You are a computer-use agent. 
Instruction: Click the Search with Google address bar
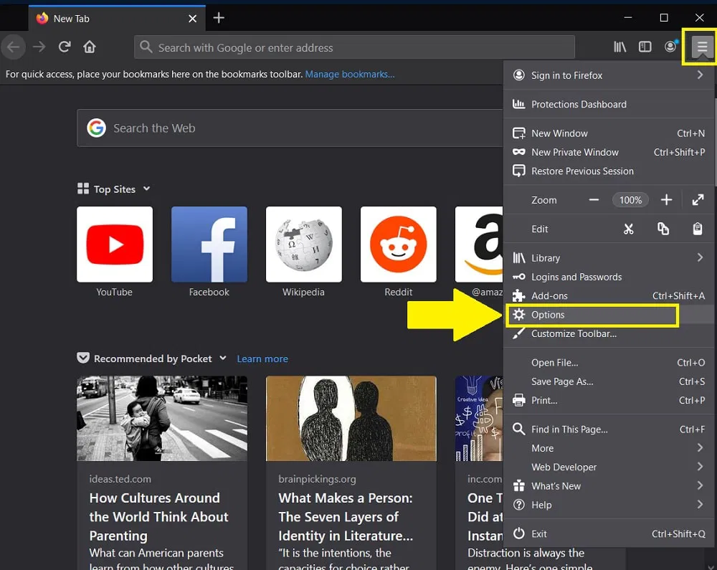pyautogui.click(x=354, y=46)
